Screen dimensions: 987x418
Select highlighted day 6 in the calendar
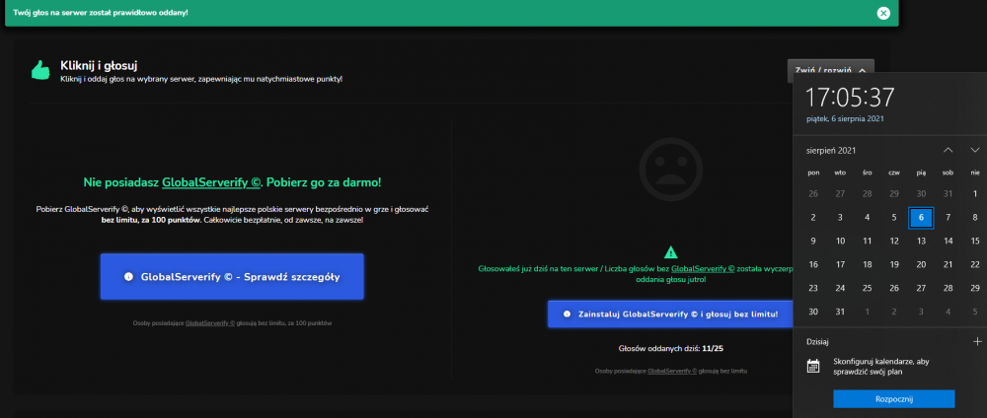(921, 218)
